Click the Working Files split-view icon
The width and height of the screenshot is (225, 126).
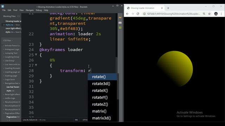point(18,16)
